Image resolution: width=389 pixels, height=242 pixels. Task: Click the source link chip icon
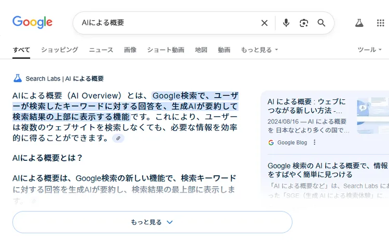(118, 139)
